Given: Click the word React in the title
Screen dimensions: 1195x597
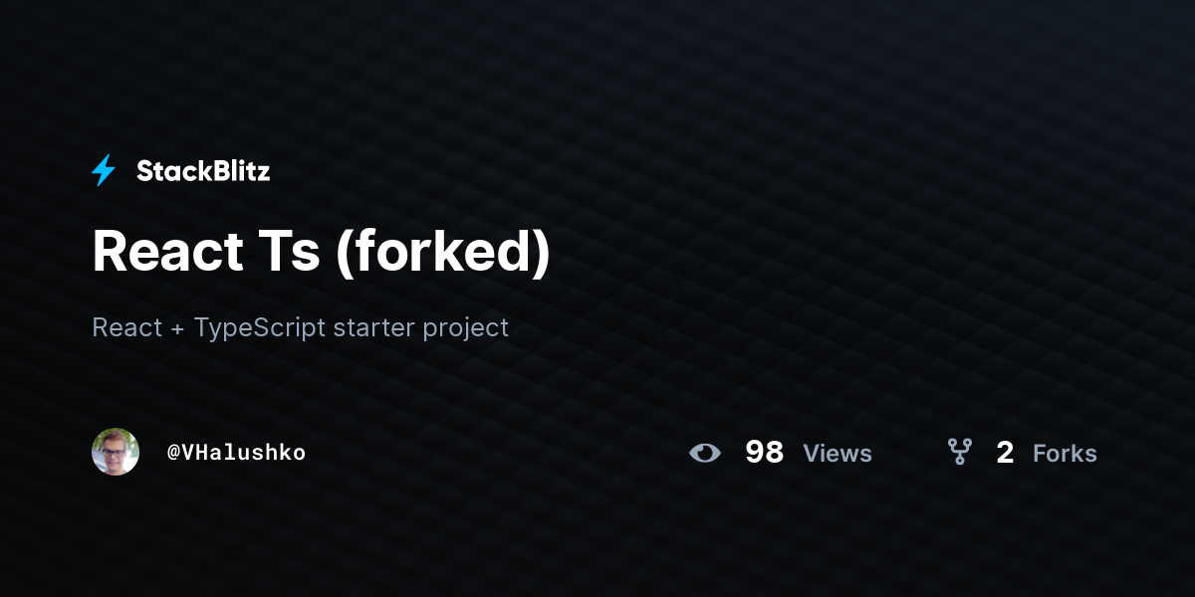Looking at the screenshot, I should [167, 252].
